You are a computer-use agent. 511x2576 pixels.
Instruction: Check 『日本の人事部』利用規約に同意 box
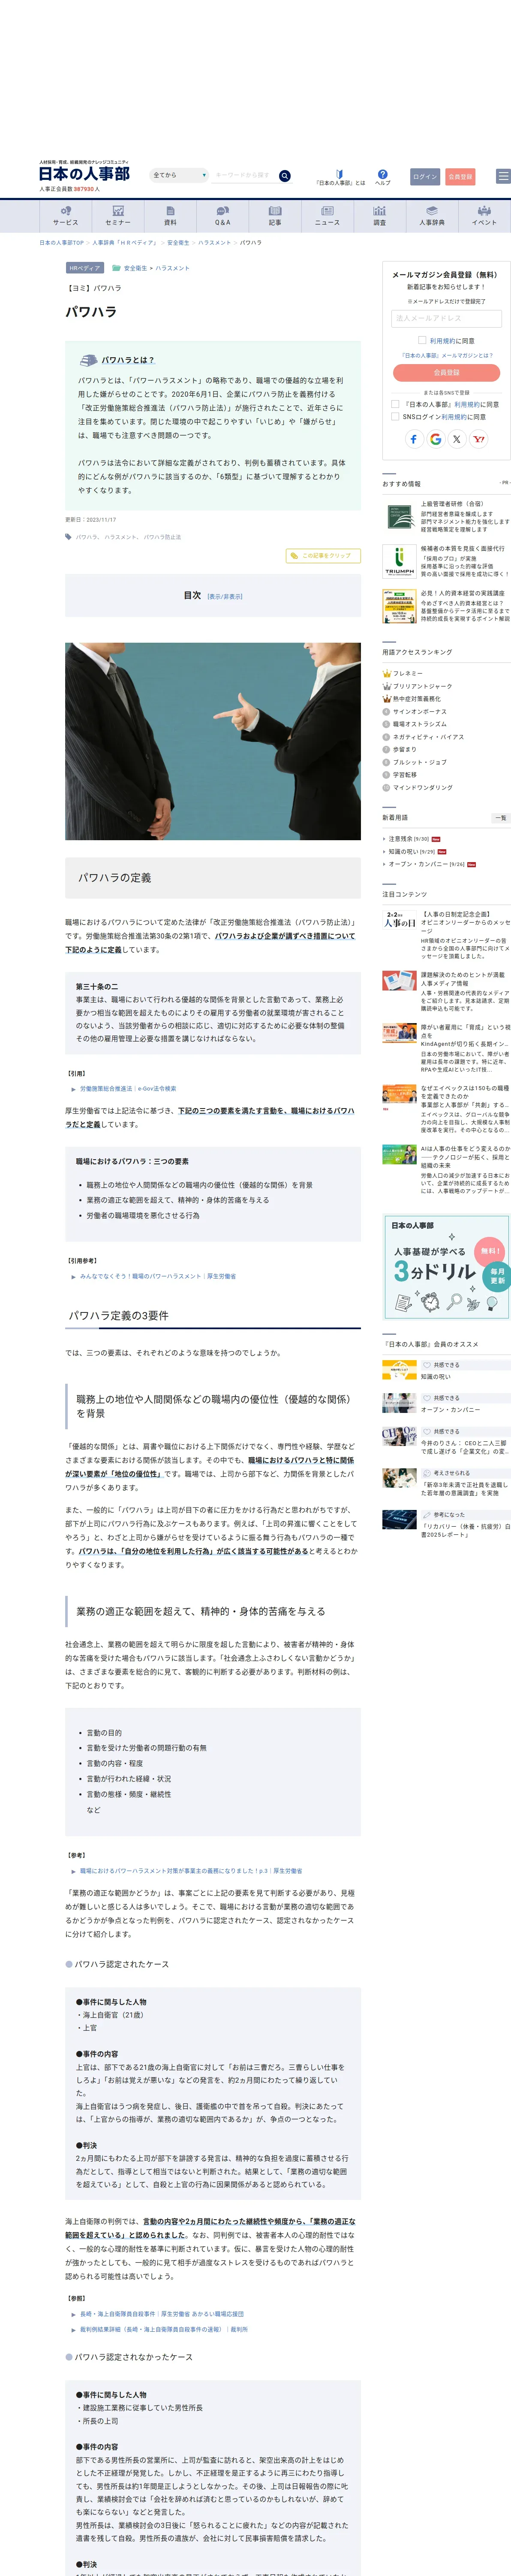[395, 404]
